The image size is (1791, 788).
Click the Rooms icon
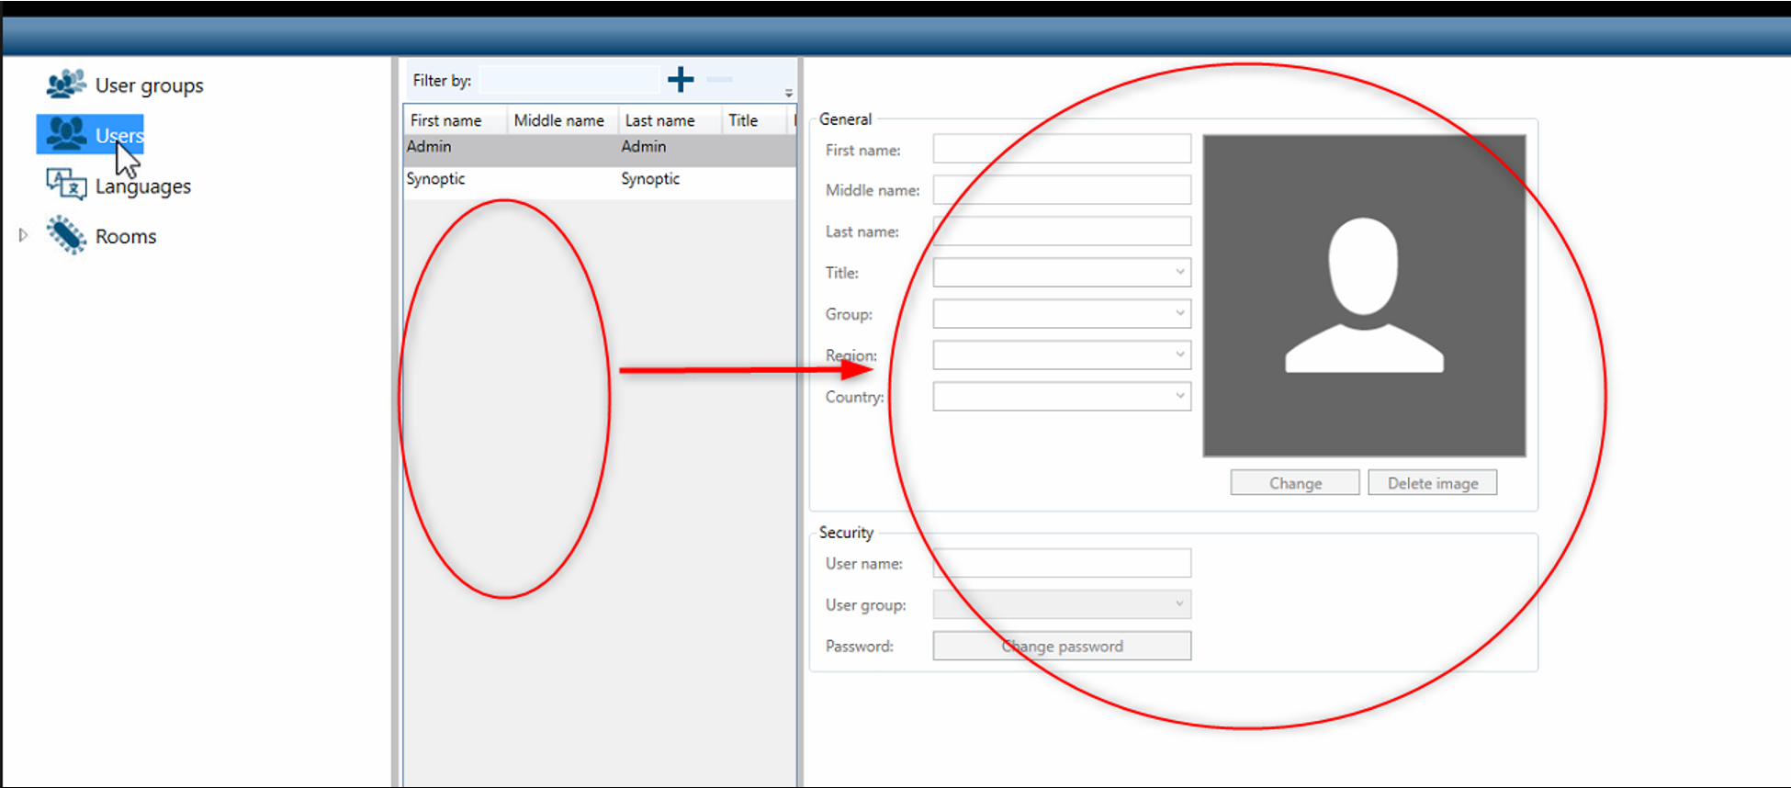click(x=66, y=235)
